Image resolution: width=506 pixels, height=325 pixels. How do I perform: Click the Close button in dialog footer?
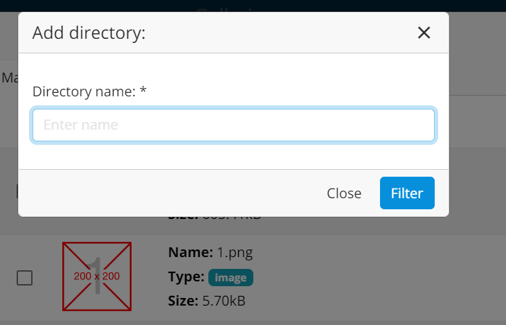(344, 193)
